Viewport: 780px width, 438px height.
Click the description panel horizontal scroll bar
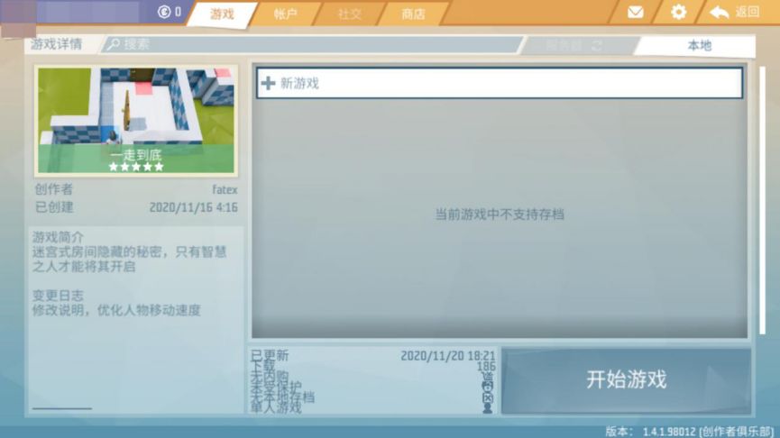(62, 408)
